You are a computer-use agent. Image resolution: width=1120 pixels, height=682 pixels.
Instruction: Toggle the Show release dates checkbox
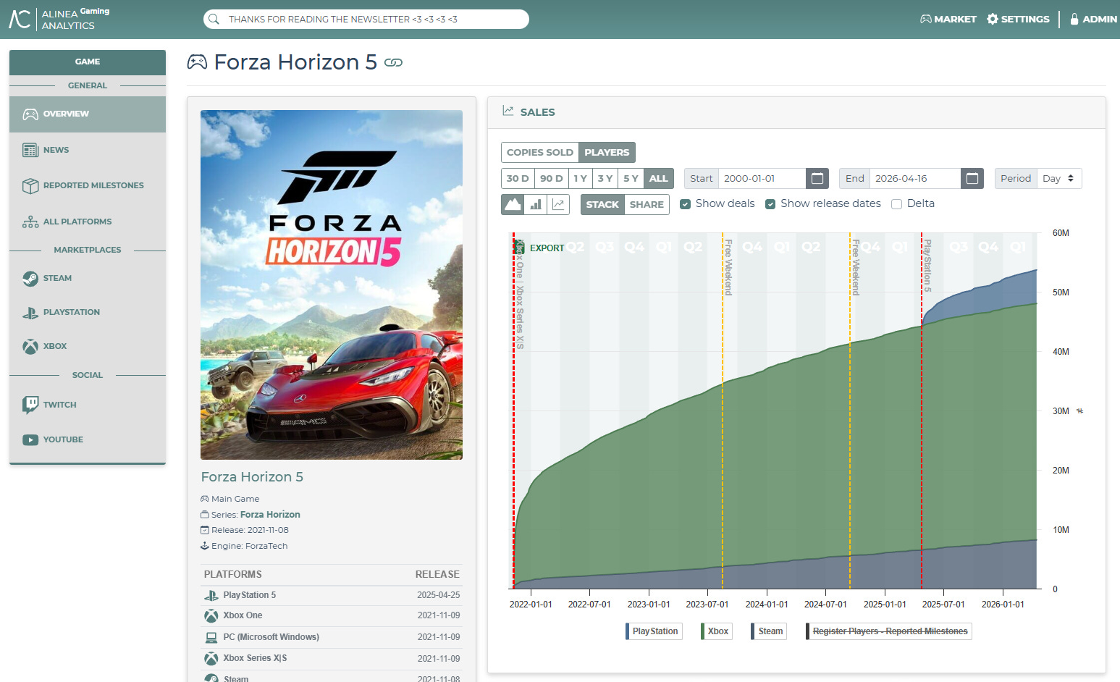tap(770, 204)
